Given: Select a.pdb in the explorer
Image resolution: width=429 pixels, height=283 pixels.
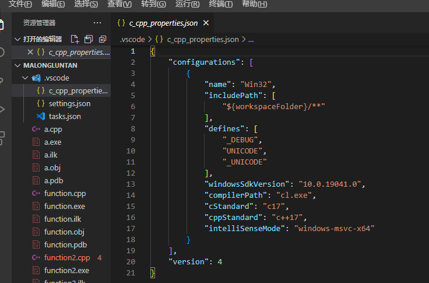Looking at the screenshot, I should point(61,180).
